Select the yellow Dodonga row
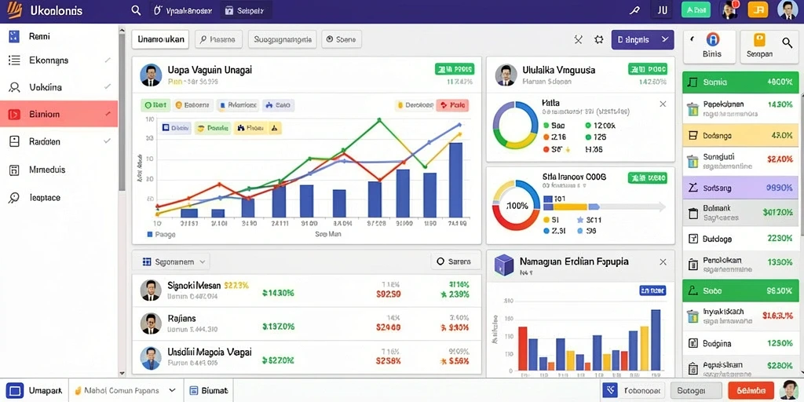 point(740,136)
